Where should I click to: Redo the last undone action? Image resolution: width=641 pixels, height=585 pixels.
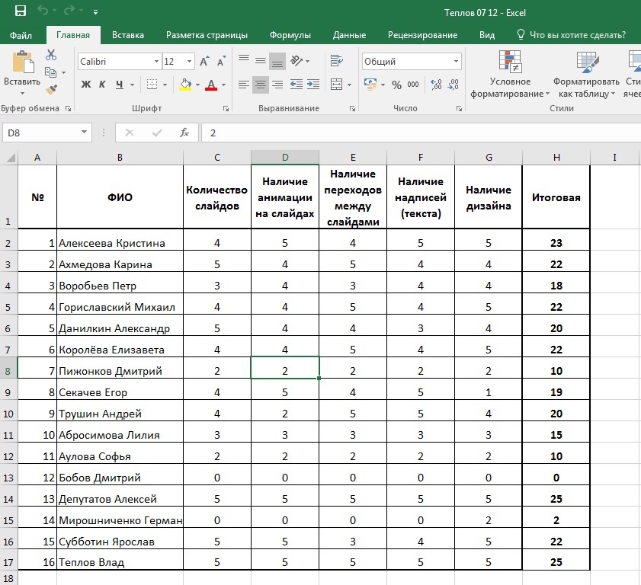click(70, 11)
